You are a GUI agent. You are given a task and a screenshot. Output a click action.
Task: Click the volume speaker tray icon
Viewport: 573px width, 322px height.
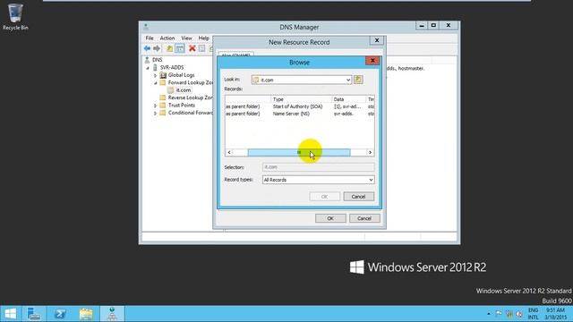click(x=519, y=314)
